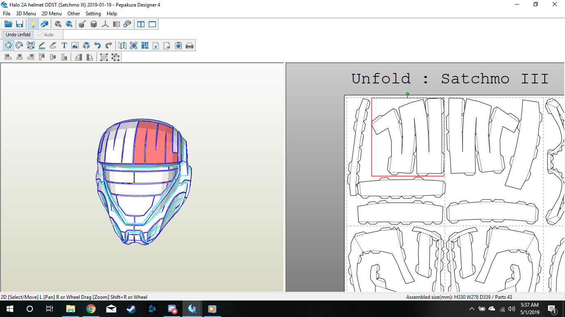Open the Action Center notifications icon
Screen dimensions: 565x317
[x=551, y=309]
